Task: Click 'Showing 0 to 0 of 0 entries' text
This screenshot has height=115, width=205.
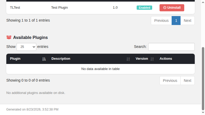Action: pyautogui.click(x=28, y=80)
